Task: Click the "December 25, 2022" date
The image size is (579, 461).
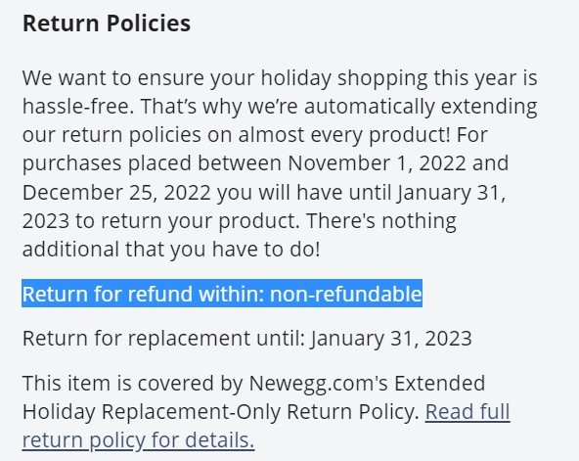Action: (x=116, y=192)
